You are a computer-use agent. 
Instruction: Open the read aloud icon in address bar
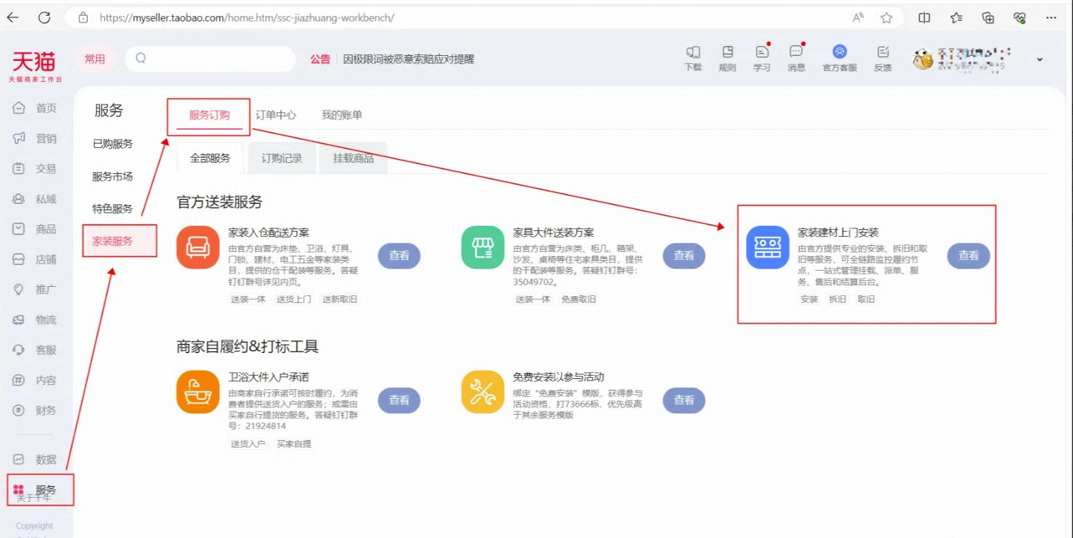(x=858, y=18)
